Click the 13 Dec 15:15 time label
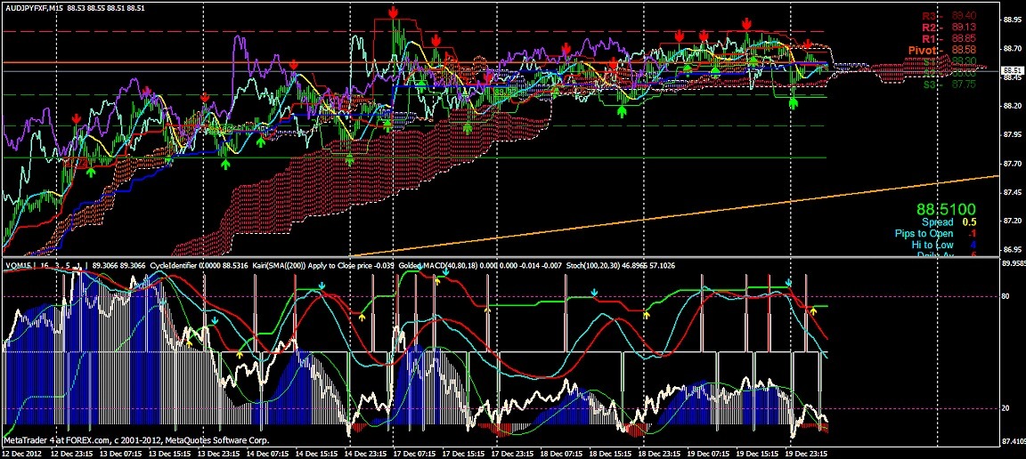The image size is (1026, 459). [171, 453]
